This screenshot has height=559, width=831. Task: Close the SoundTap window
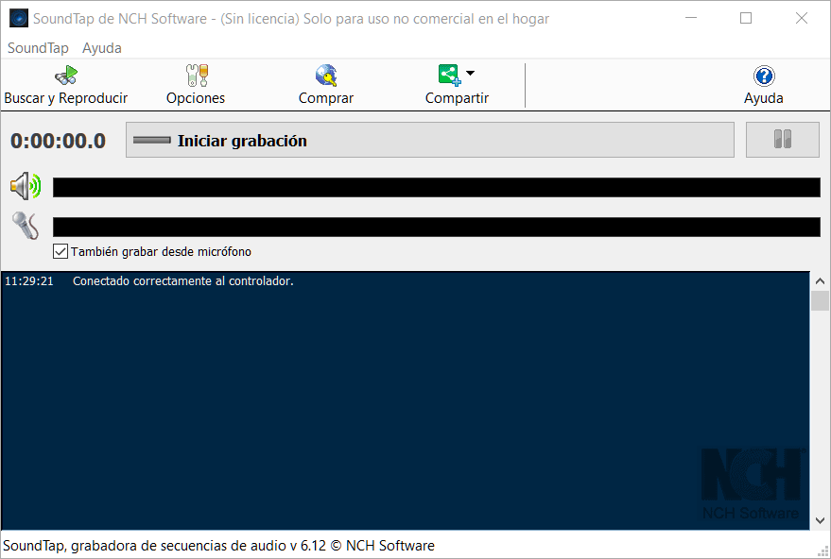pyautogui.click(x=802, y=18)
